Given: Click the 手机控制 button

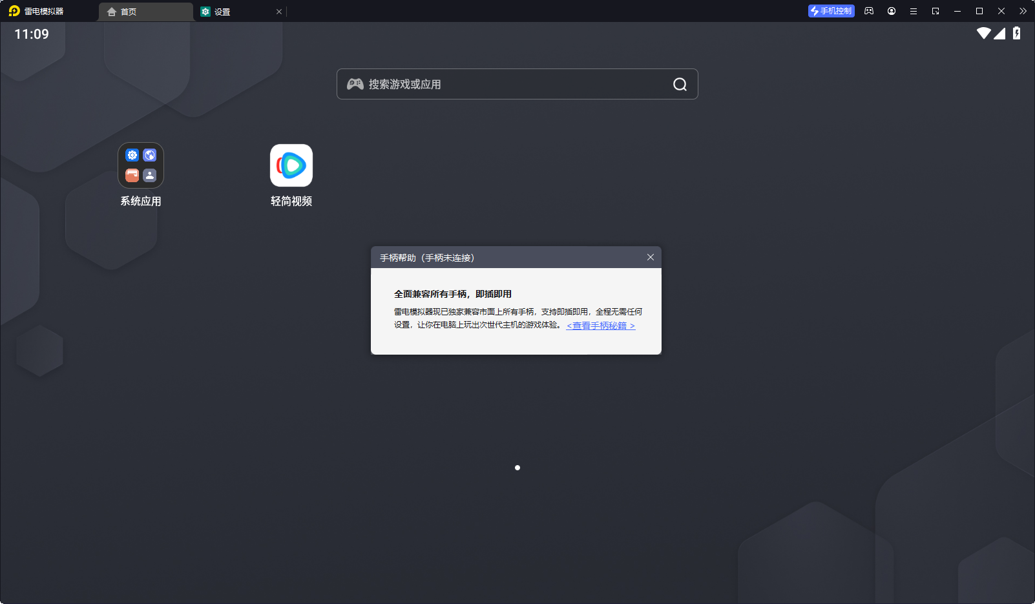Looking at the screenshot, I should tap(831, 11).
